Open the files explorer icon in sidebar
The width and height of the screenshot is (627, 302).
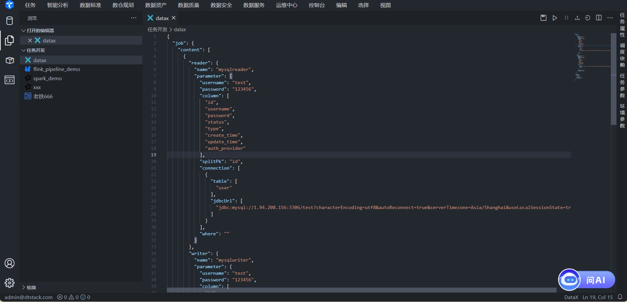(10, 40)
